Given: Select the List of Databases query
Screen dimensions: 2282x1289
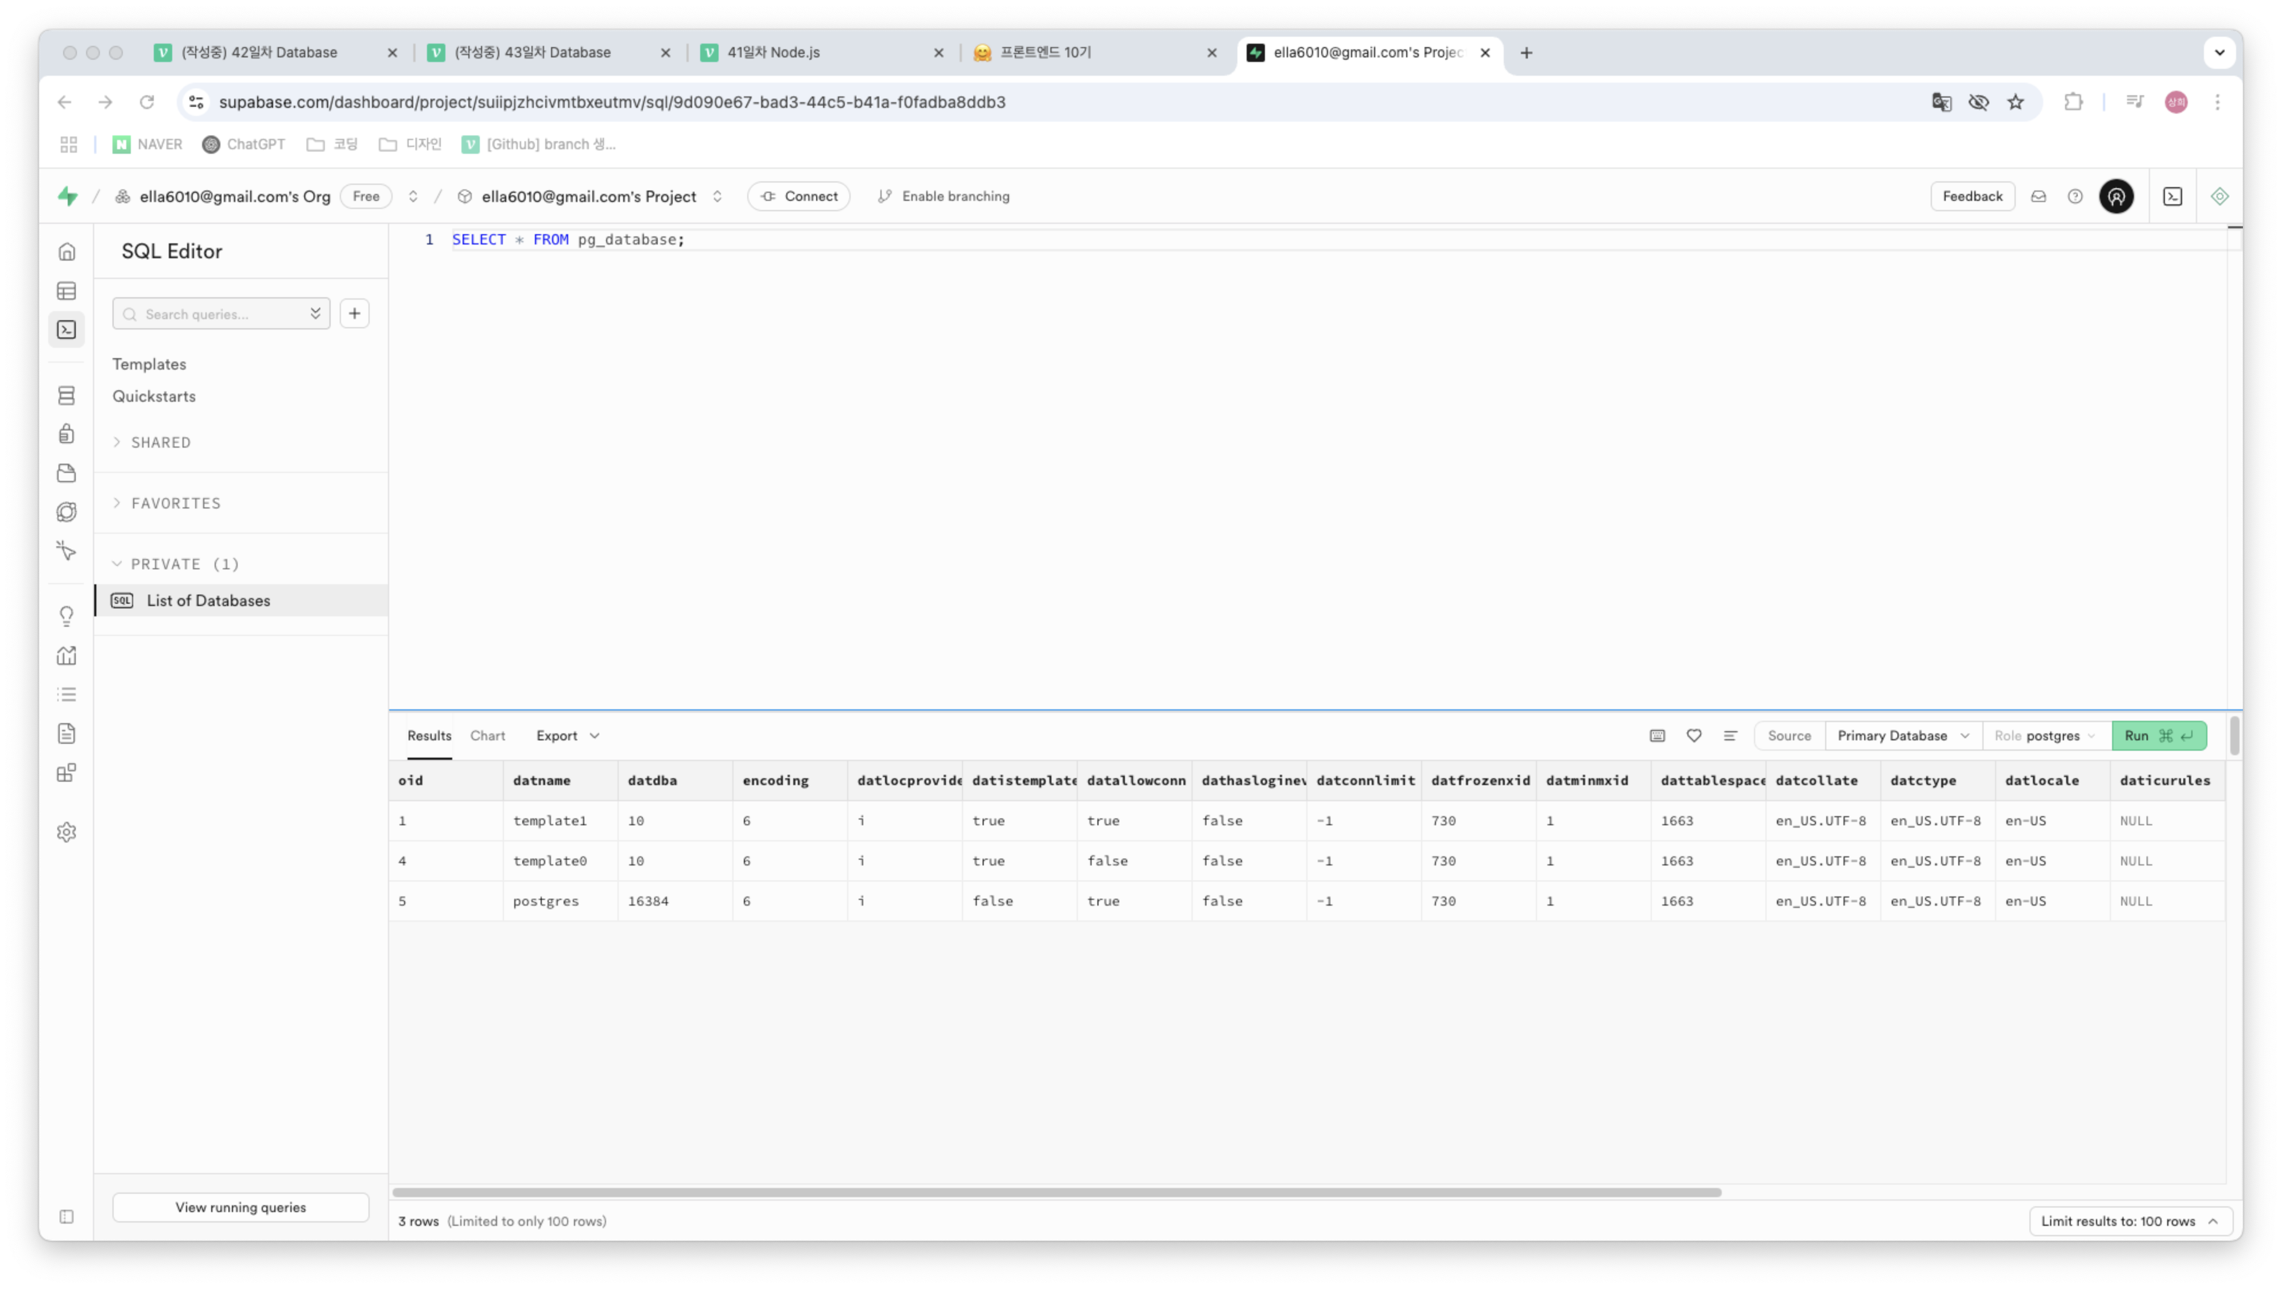Looking at the screenshot, I should 241,600.
